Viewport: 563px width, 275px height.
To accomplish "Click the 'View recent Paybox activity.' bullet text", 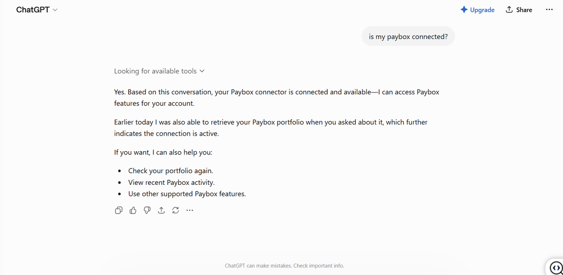I will pos(171,183).
